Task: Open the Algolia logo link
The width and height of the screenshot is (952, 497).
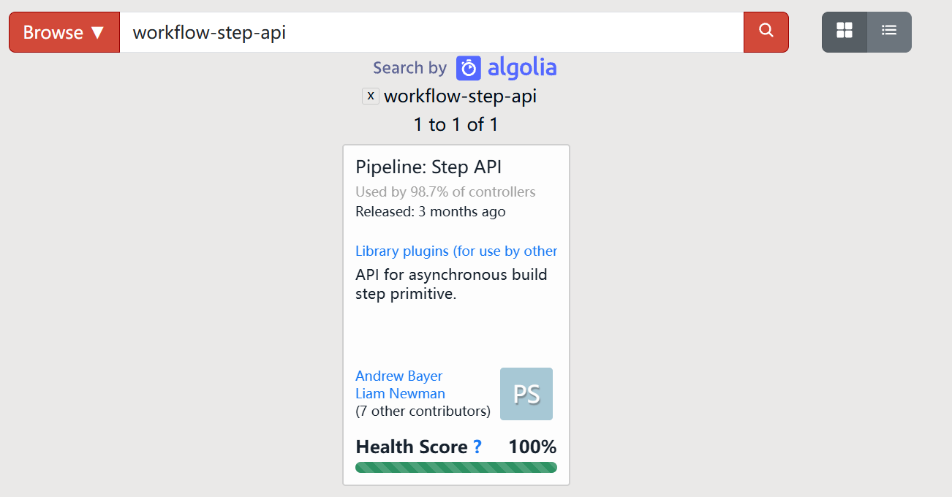Action: pos(506,68)
